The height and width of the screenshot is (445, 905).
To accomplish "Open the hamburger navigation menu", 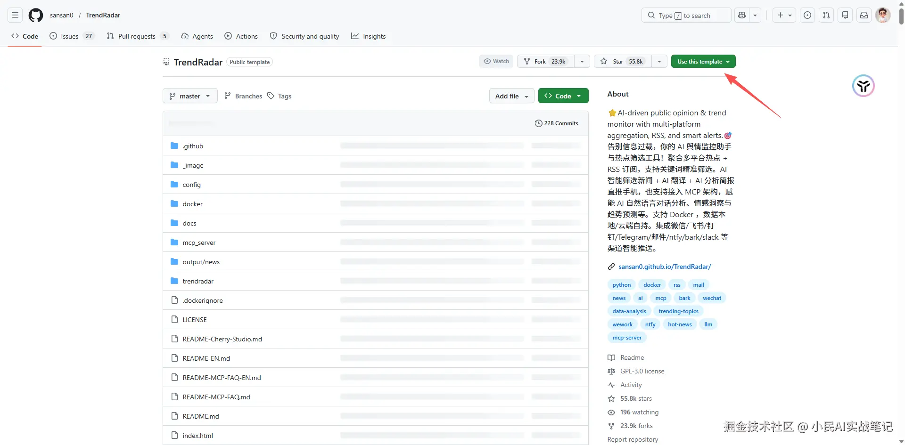I will pos(15,15).
